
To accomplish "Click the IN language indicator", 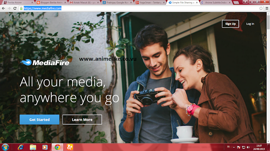I will click(x=228, y=147).
